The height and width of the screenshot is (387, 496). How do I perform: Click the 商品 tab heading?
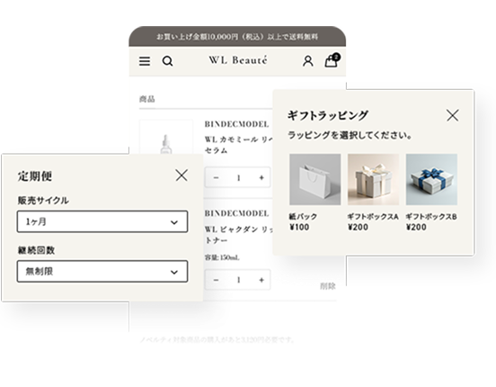(147, 99)
